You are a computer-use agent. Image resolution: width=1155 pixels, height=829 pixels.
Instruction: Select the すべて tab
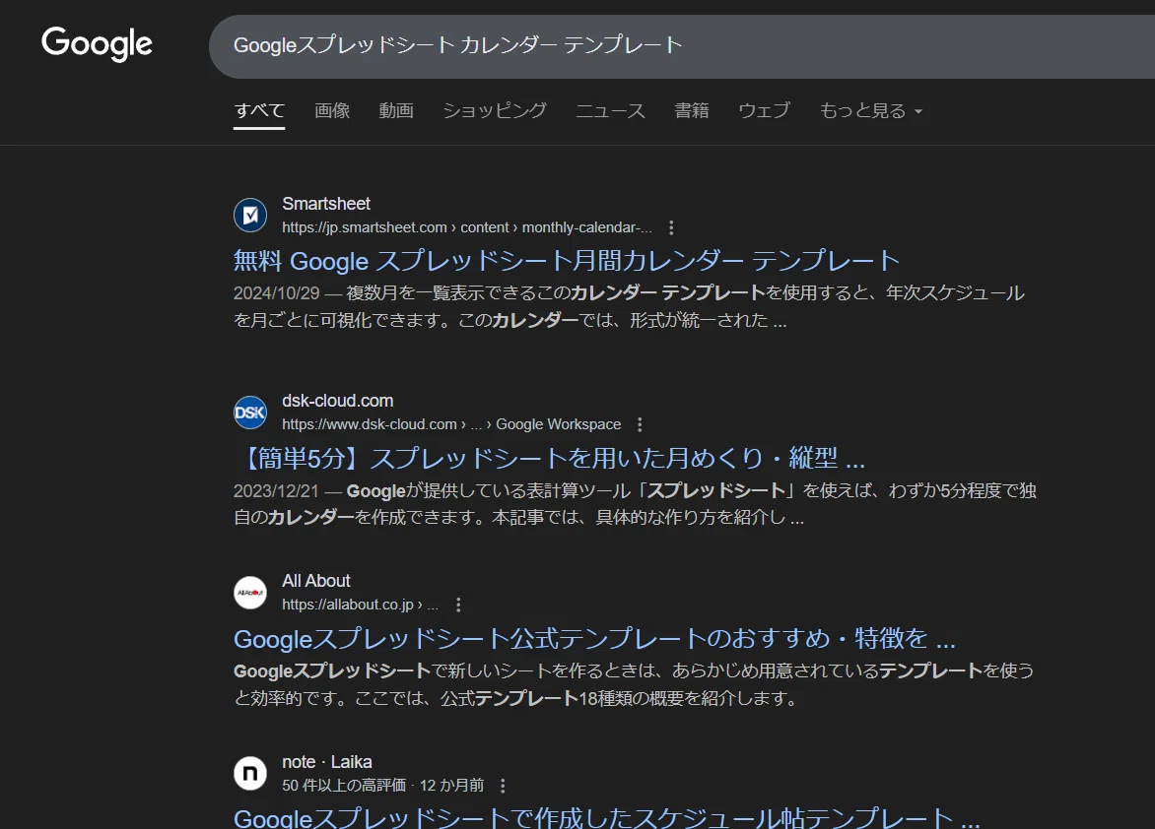[259, 110]
